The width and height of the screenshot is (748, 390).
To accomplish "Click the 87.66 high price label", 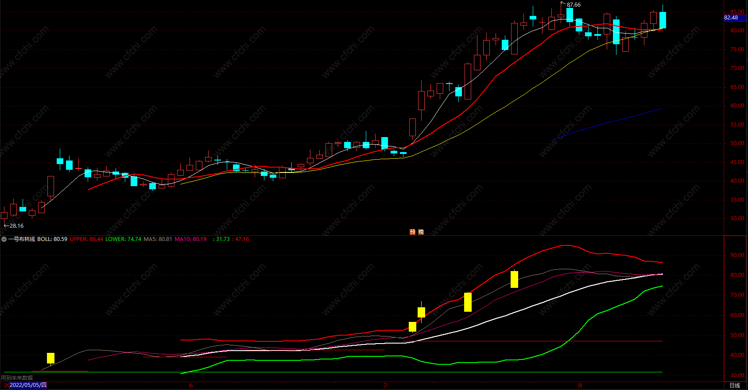I will [x=574, y=5].
